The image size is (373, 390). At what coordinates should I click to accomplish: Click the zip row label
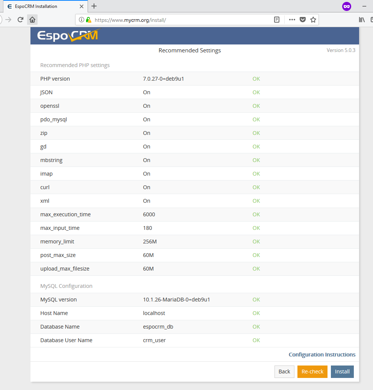[x=44, y=133]
